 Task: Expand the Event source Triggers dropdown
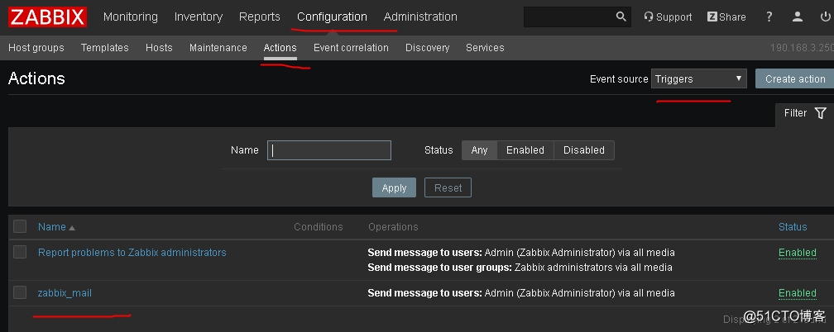point(699,78)
